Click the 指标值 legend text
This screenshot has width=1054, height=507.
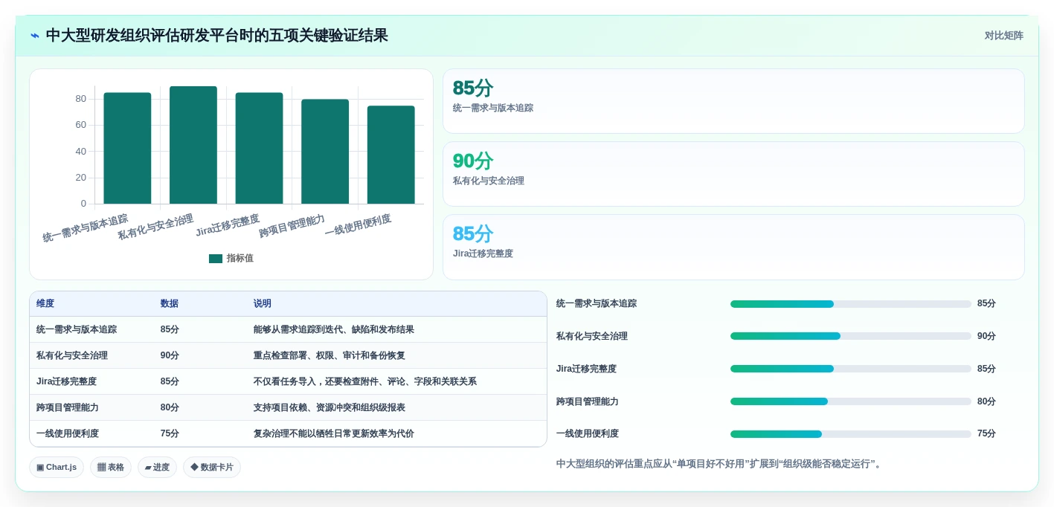click(240, 259)
